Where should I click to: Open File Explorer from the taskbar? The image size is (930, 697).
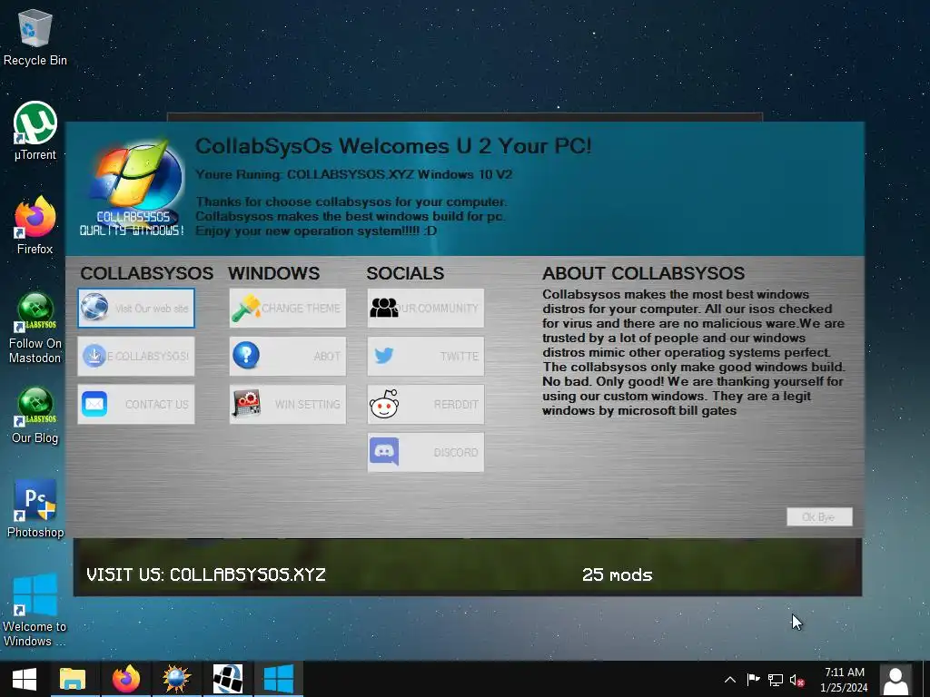[x=73, y=679]
